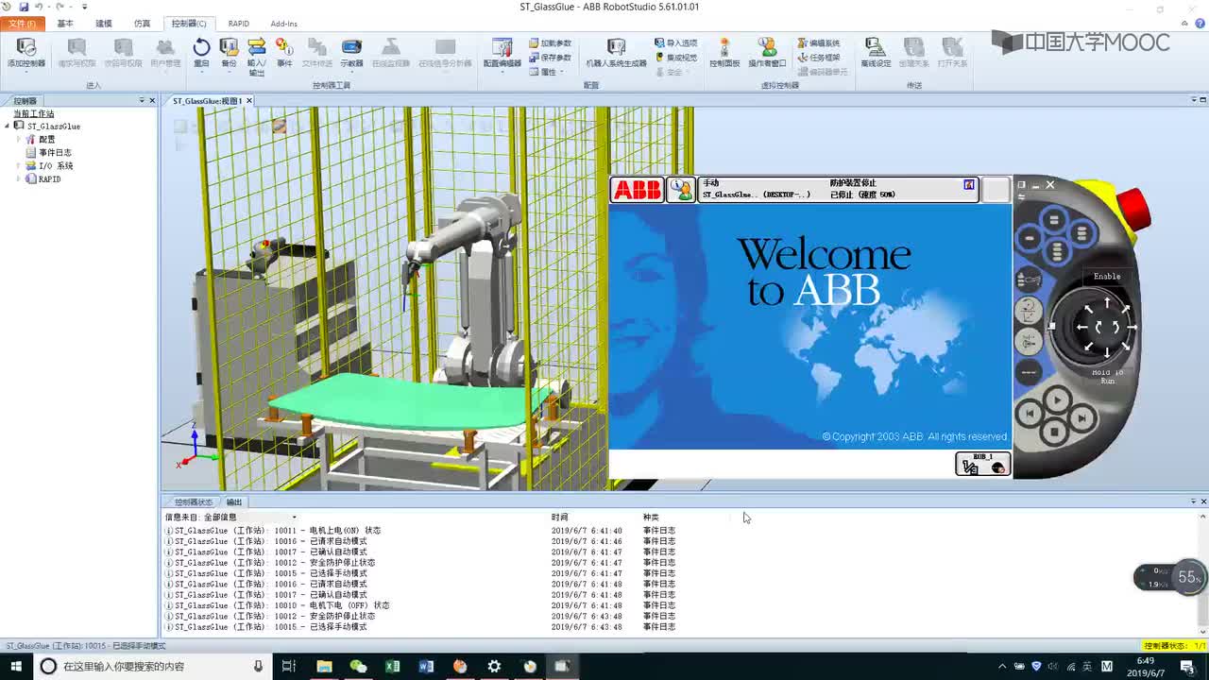Switch to the 控制器状态 bottom tab
Screen dimensions: 1209x680
click(194, 502)
